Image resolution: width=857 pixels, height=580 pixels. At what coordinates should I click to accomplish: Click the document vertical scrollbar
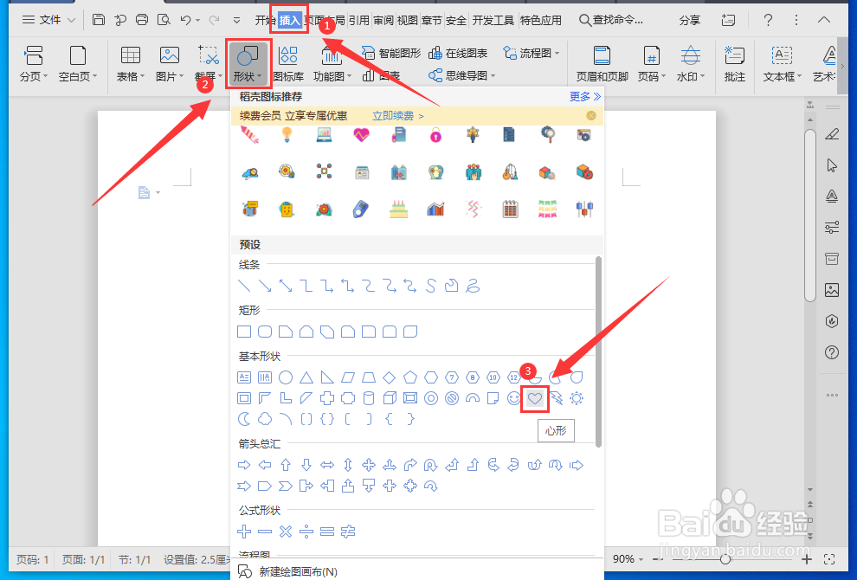coord(810,214)
